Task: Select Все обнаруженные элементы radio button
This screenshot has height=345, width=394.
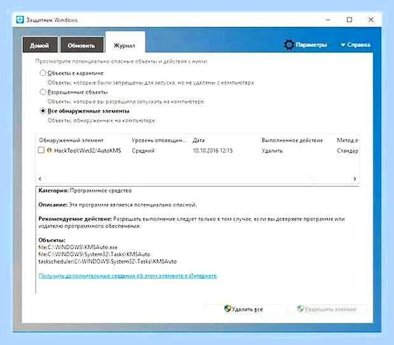Action: click(x=43, y=111)
